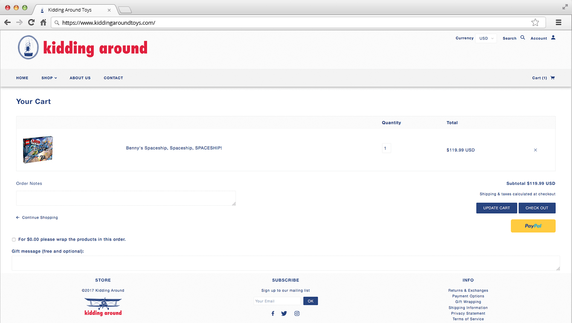Click the browser address bar
Screen dimensions: 572x323
[298, 23]
